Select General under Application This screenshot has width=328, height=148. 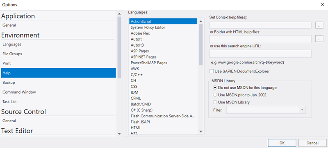point(58,25)
